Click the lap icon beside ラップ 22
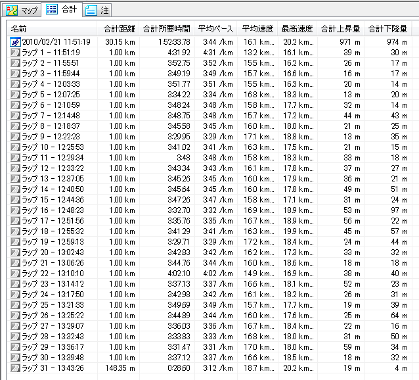 [x=15, y=273]
